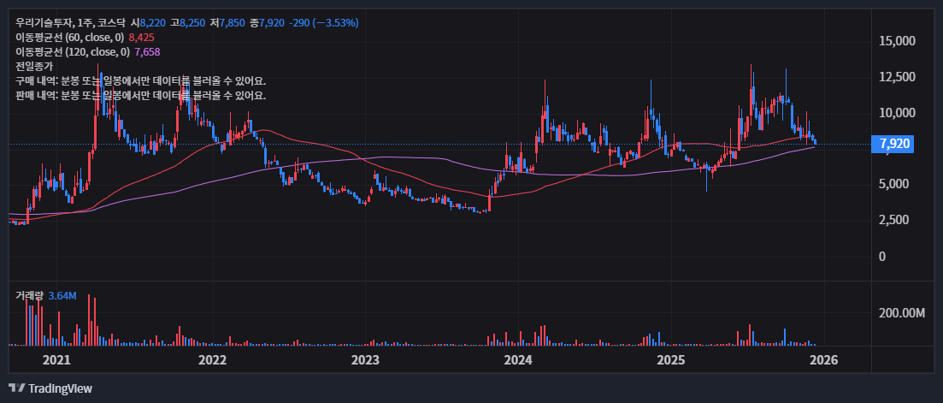Click the closing price 종7,920 in header
943x403 pixels.
[x=267, y=23]
